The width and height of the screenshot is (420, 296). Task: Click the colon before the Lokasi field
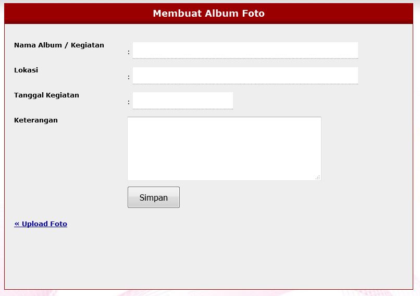[x=129, y=77]
